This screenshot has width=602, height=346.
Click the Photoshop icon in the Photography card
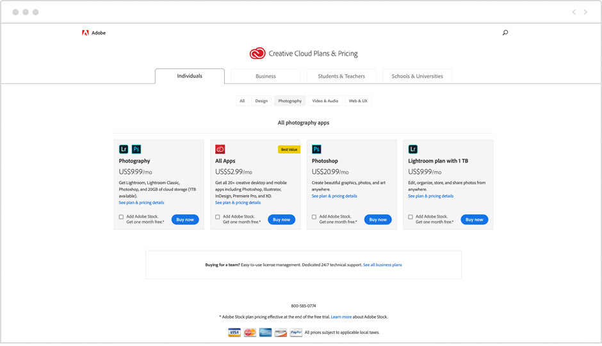pyautogui.click(x=136, y=149)
